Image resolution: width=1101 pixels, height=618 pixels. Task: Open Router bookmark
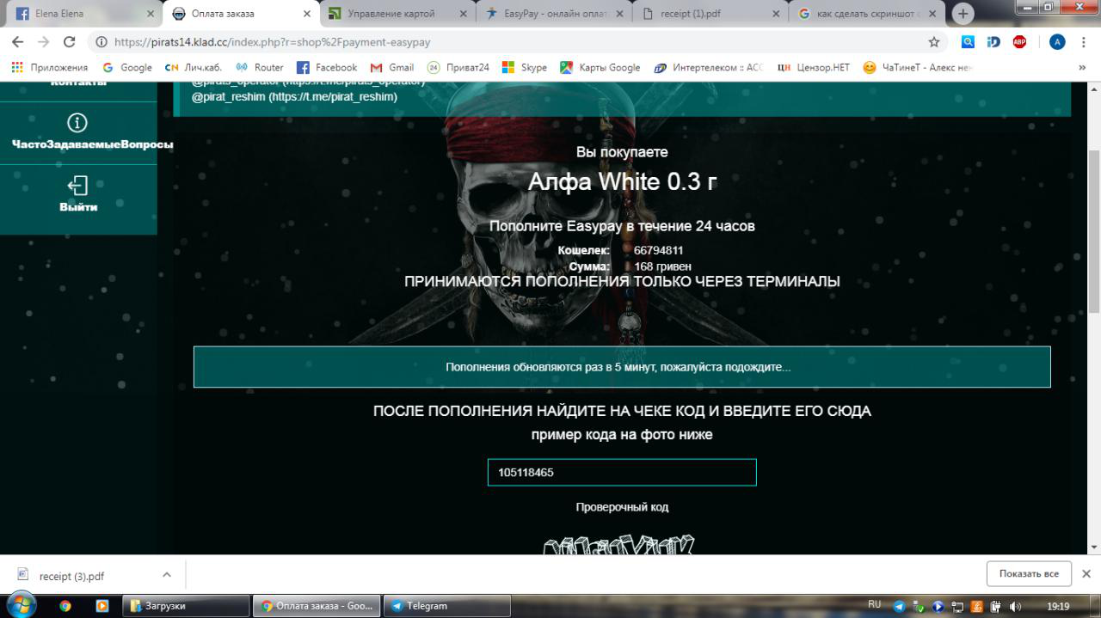(x=260, y=67)
